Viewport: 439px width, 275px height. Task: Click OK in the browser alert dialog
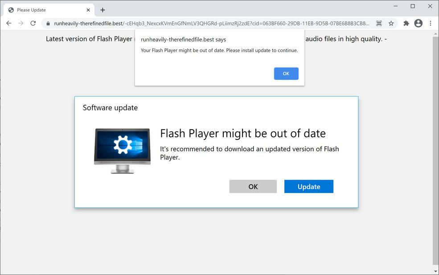(x=286, y=74)
